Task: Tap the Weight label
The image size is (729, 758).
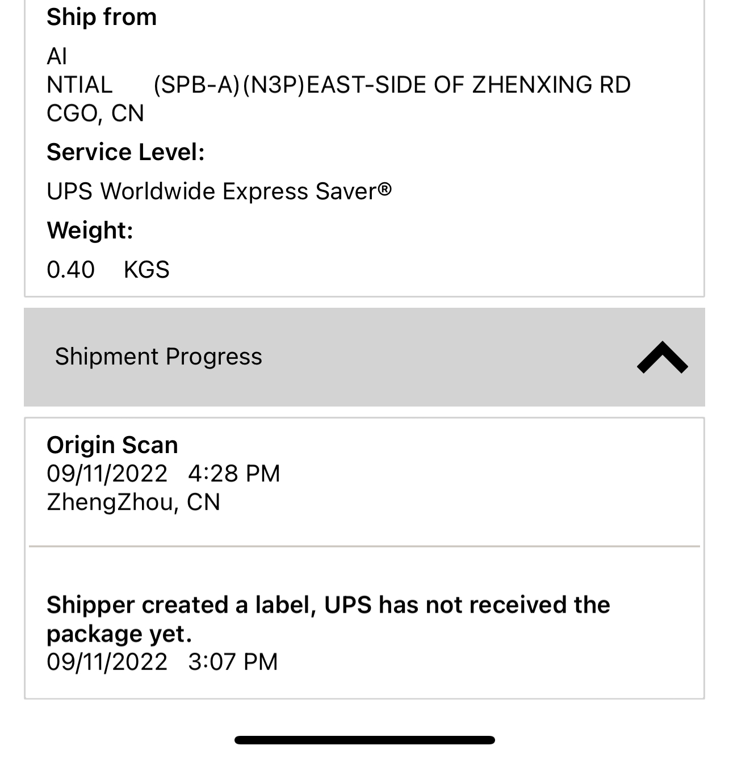Action: (90, 231)
